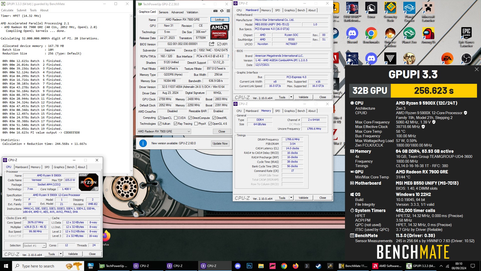Open Planet Zoo desktop icon

(409, 35)
